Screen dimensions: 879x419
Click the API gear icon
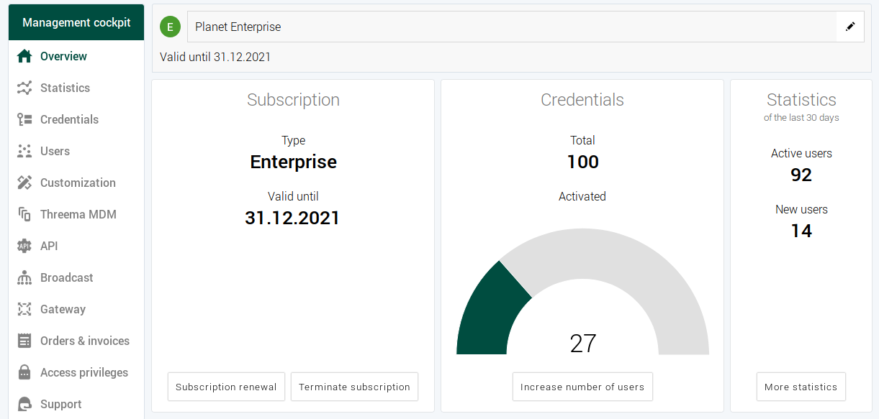pyautogui.click(x=24, y=246)
